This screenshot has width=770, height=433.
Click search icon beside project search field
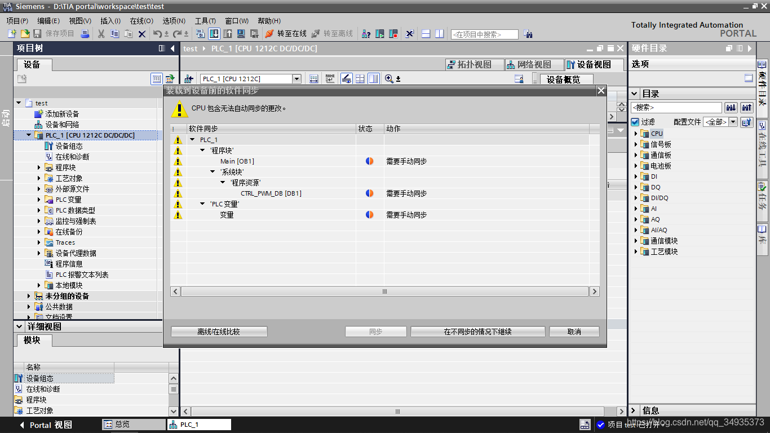tap(528, 34)
